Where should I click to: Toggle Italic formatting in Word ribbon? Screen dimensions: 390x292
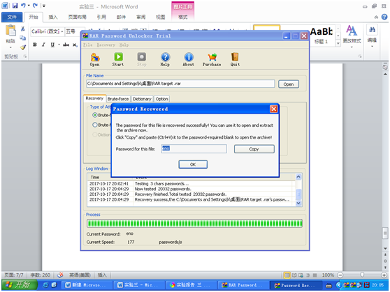point(43,45)
